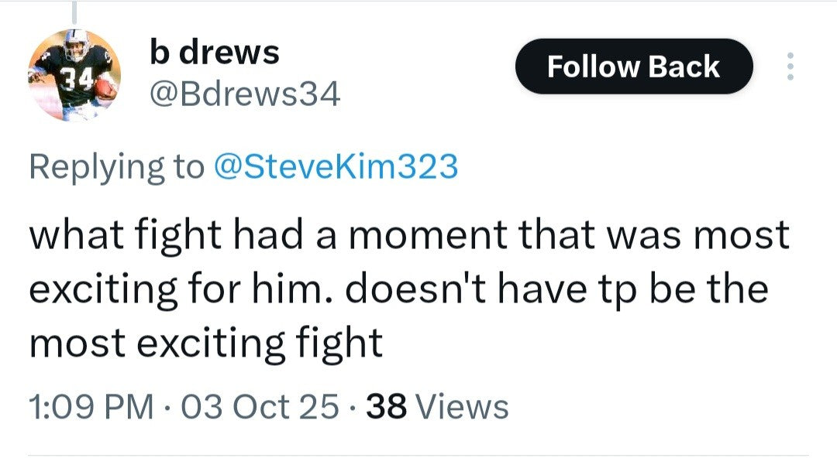The image size is (837, 458).
Task: Click the @Bdrews34 handle
Action: (x=243, y=94)
